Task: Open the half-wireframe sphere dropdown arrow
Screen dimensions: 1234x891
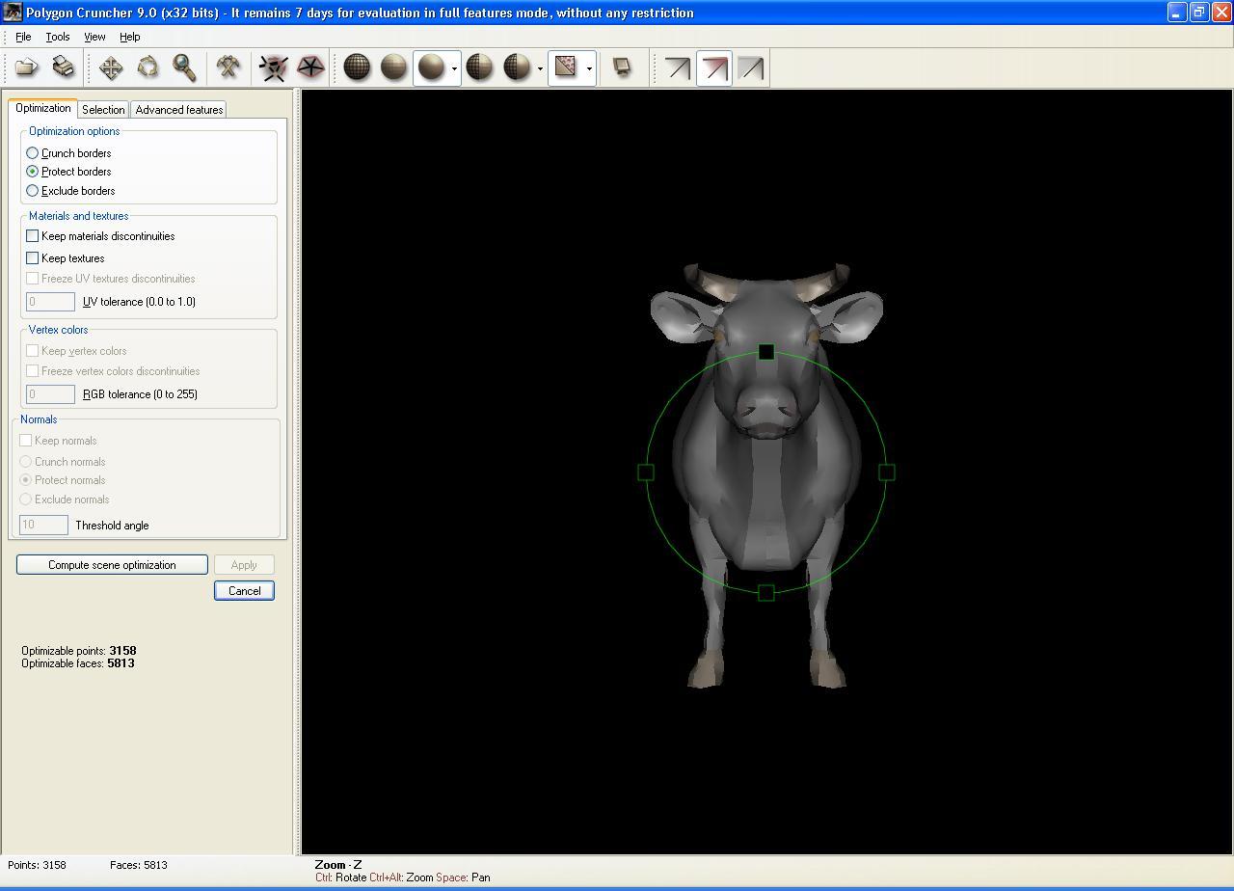Action: (540, 68)
